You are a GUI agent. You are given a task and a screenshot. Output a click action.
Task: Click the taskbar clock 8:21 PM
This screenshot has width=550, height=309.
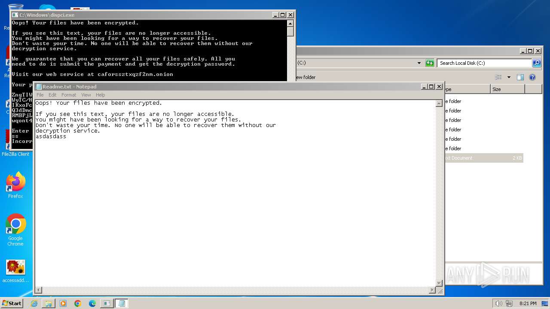click(528, 303)
